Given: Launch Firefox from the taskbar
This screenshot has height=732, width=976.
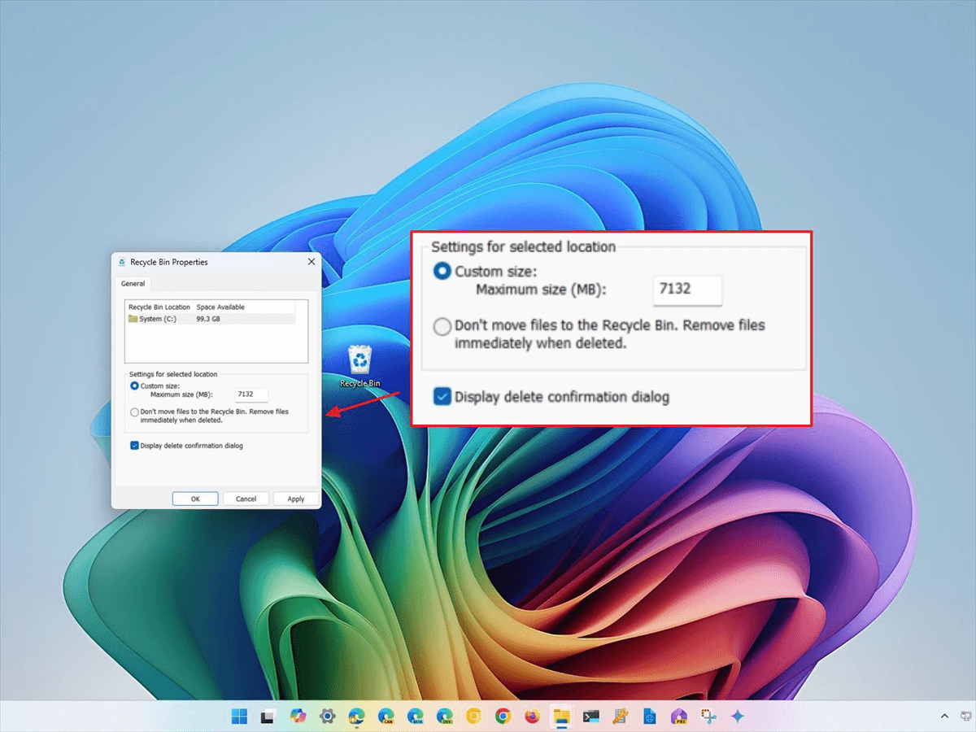Looking at the screenshot, I should coord(532,716).
